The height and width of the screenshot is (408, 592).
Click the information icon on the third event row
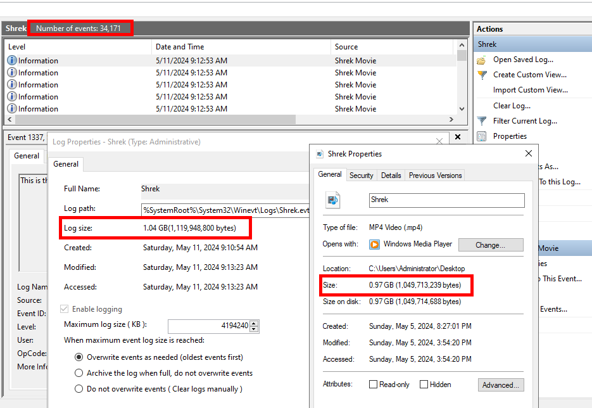[12, 85]
